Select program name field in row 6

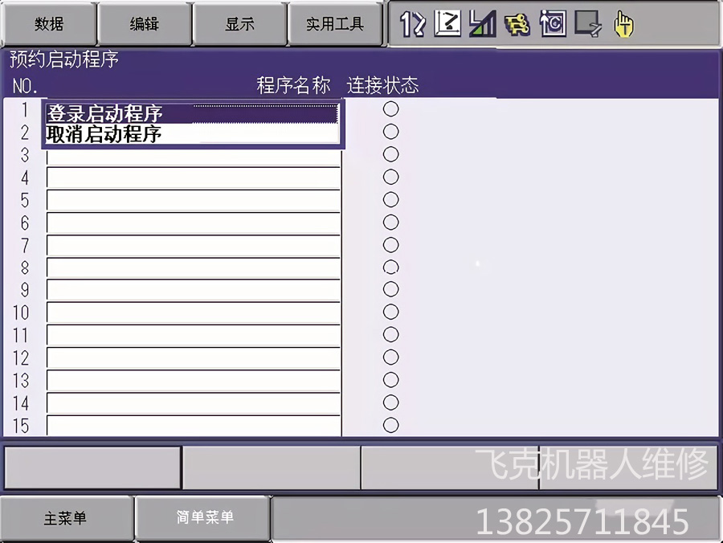pos(194,223)
